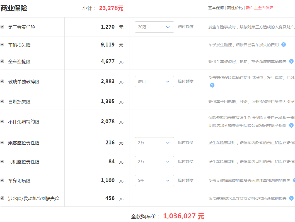The width and height of the screenshot is (295, 222).
Task: Click 车辆损失险 label text
Action: 19,45
